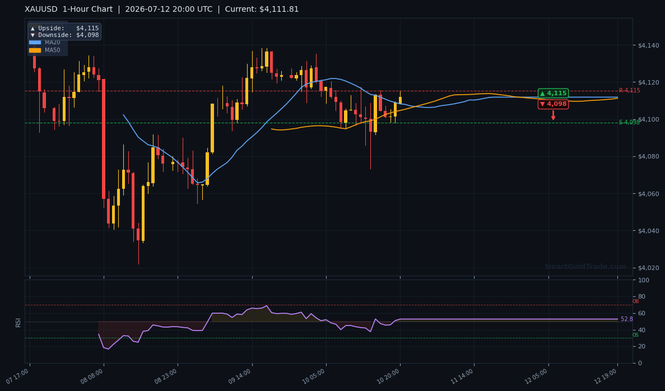Click the green 4,115 upside target badge
The height and width of the screenshot is (391, 665).
pyautogui.click(x=553, y=94)
